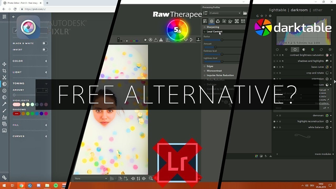Open Pixlr settings gear at sidebar bottom
The height and width of the screenshot is (189, 336).
point(4,178)
